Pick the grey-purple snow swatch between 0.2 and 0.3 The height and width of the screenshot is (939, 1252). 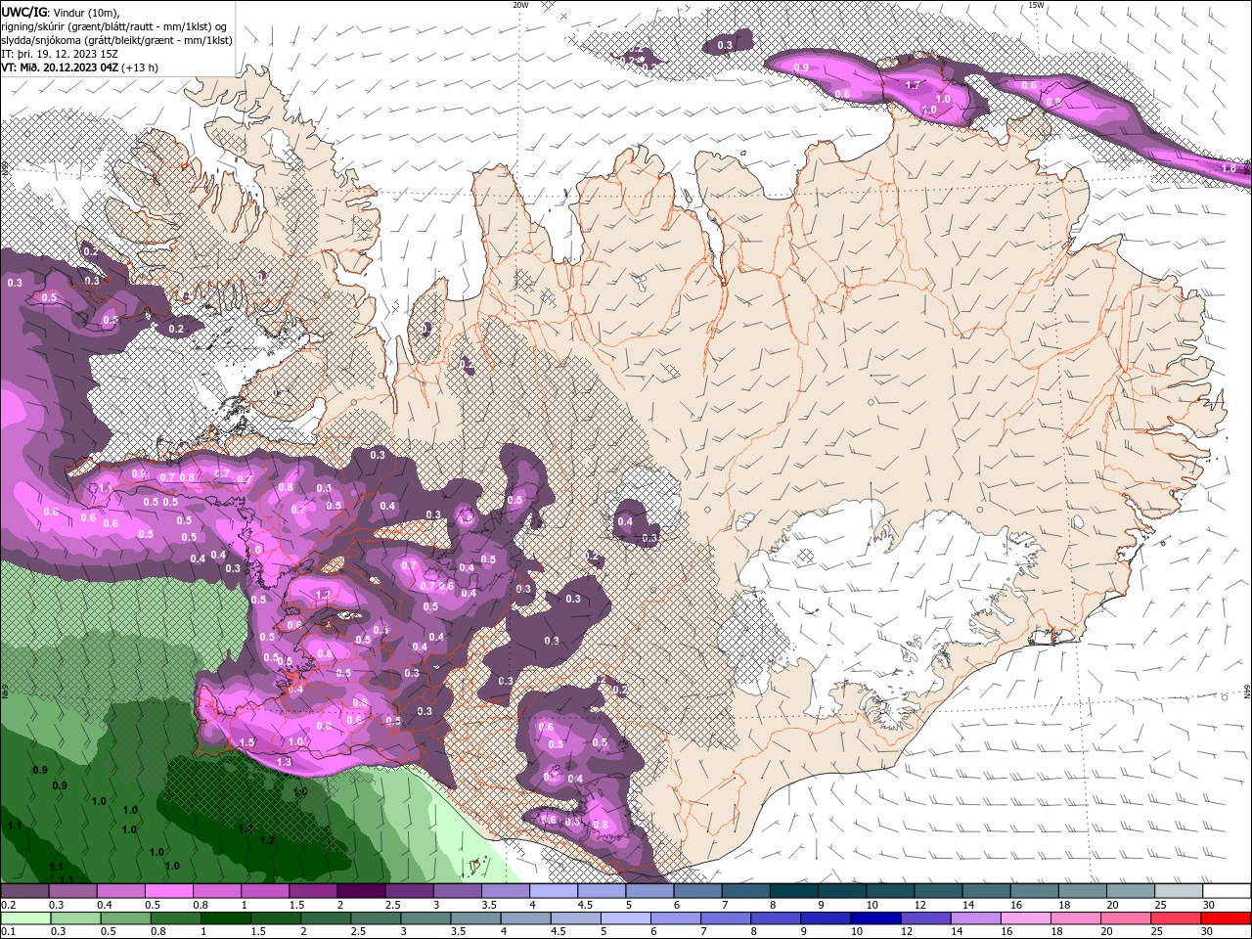pyautogui.click(x=24, y=891)
